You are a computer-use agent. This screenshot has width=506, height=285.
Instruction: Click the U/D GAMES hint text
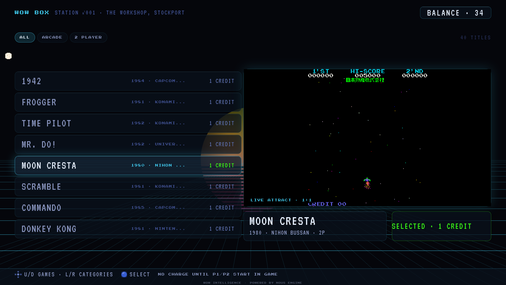click(x=40, y=274)
